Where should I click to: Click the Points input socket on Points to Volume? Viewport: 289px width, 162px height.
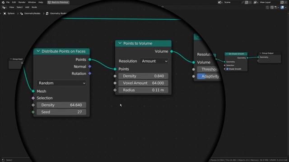pos(115,69)
